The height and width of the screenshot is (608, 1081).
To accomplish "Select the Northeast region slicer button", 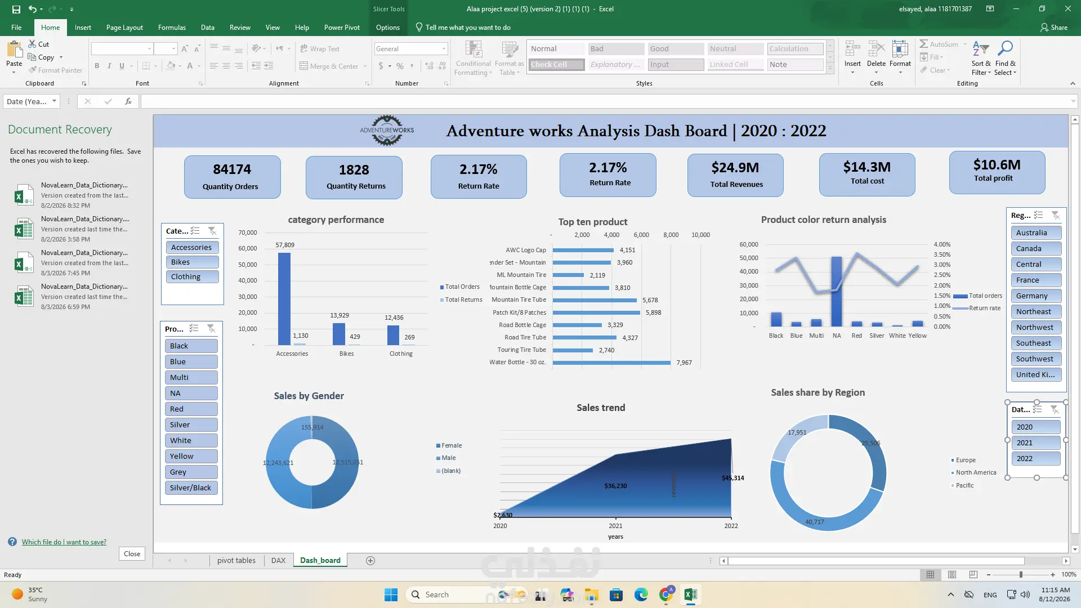I will click(1036, 311).
